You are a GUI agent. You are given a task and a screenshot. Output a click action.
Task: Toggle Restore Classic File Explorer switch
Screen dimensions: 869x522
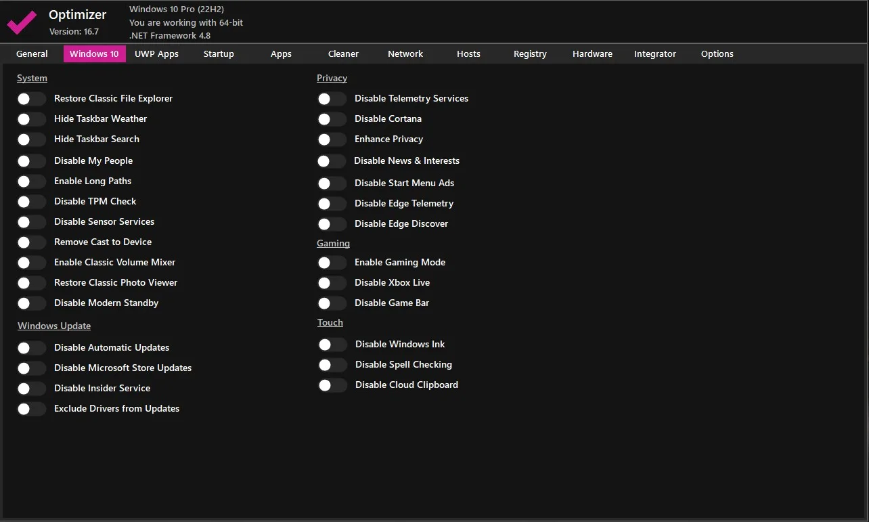[x=31, y=99]
